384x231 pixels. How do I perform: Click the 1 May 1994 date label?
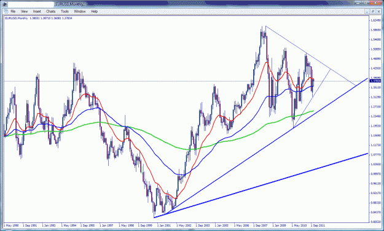69,225
